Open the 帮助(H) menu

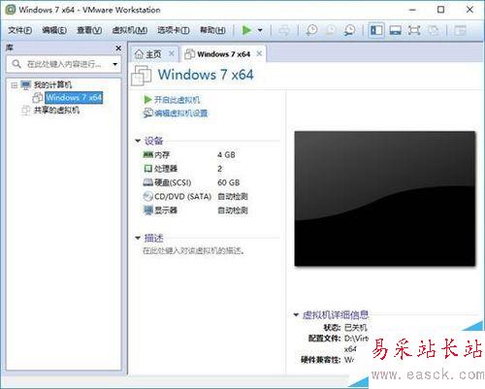pos(212,30)
